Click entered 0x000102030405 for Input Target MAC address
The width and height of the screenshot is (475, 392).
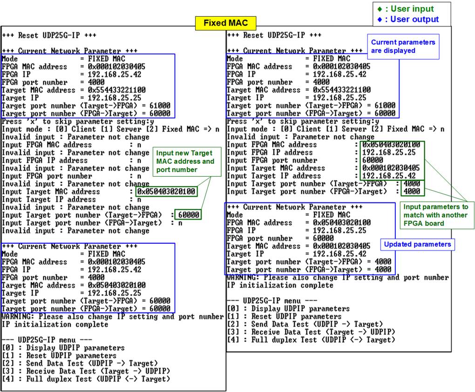pyautogui.click(x=391, y=168)
